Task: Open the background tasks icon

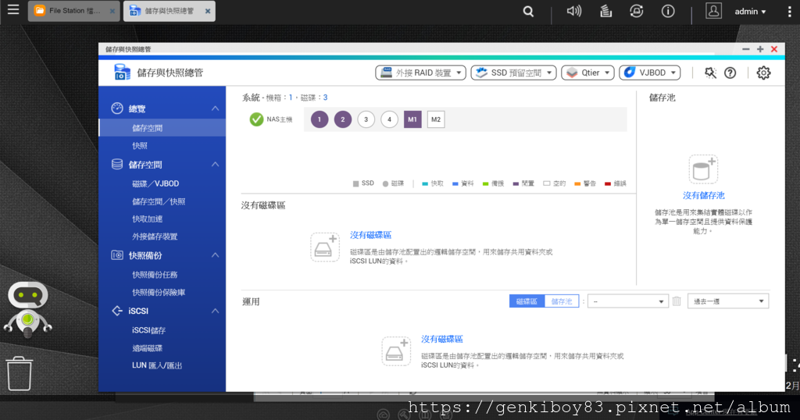Action: tap(605, 11)
